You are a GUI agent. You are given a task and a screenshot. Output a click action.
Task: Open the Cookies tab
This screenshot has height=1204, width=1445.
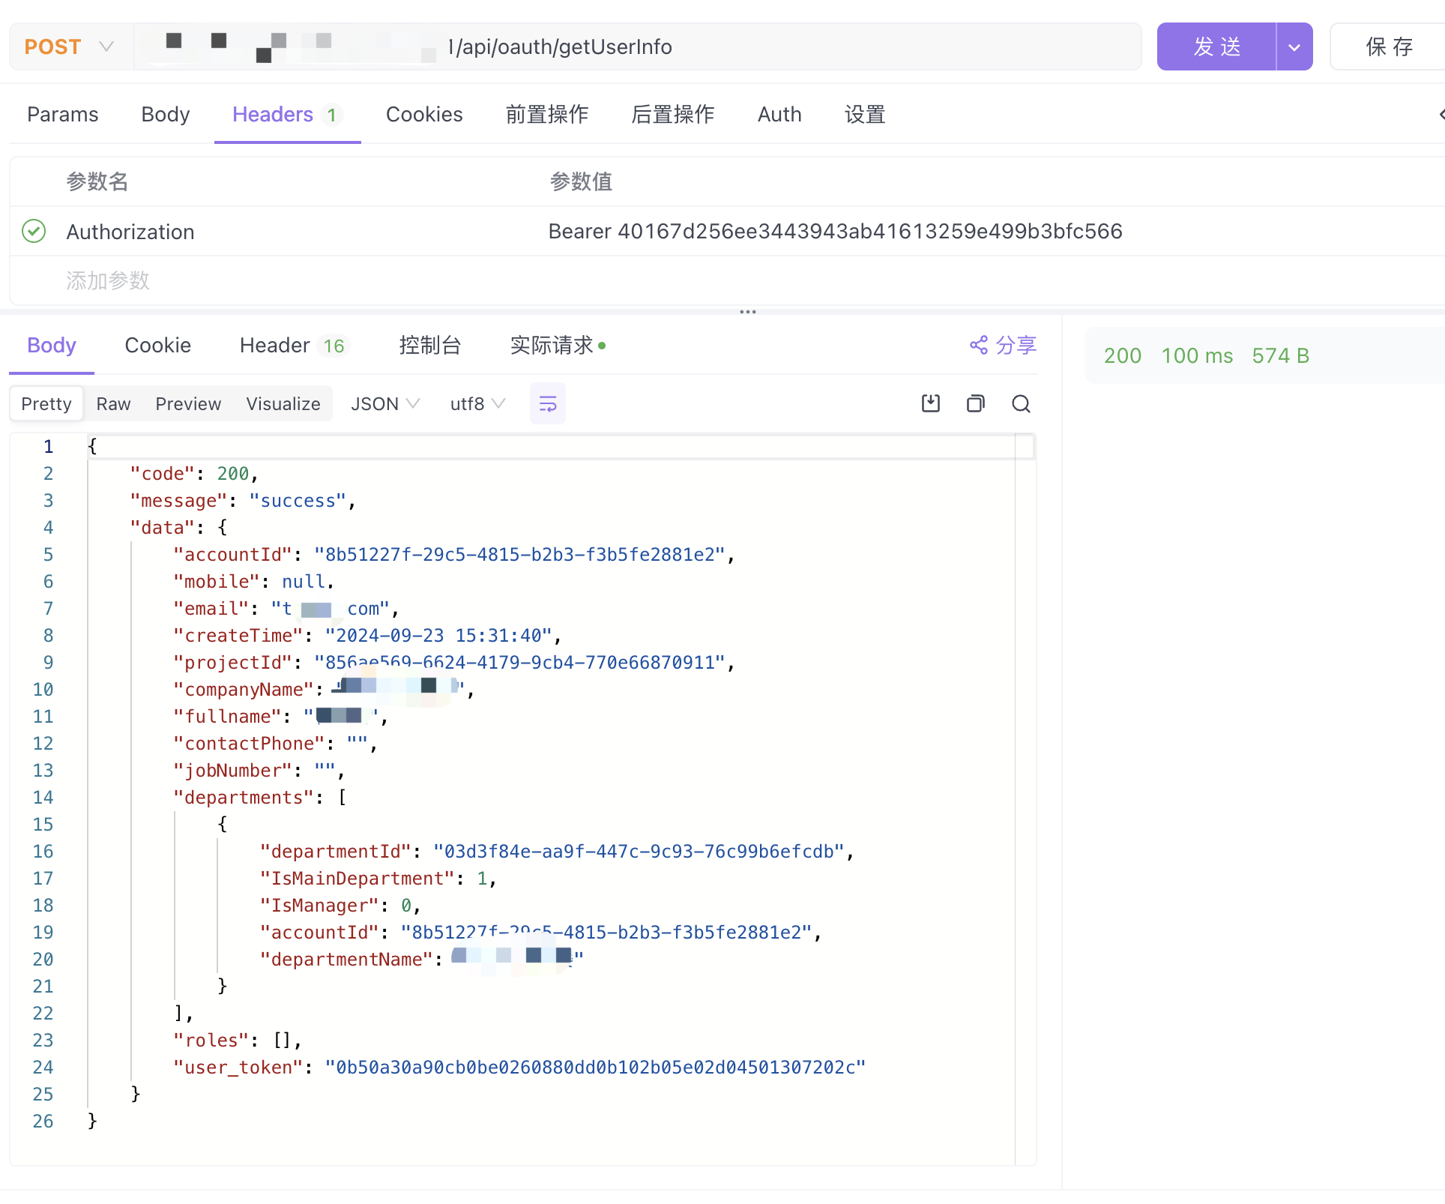(x=424, y=114)
